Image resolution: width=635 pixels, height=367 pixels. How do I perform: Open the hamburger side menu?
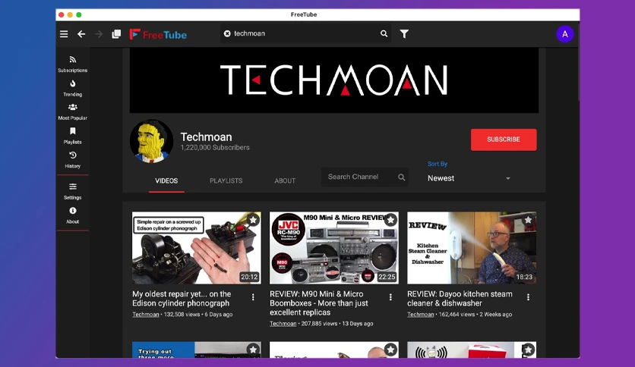(64, 34)
